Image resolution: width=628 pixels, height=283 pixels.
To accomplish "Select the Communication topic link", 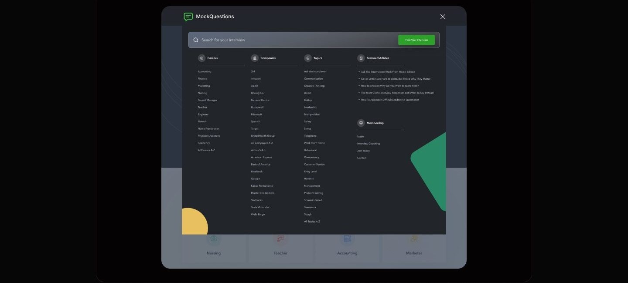I will point(314,79).
